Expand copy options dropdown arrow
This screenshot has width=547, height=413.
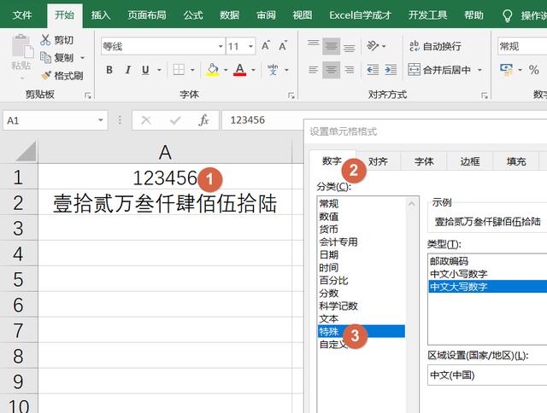pos(83,58)
